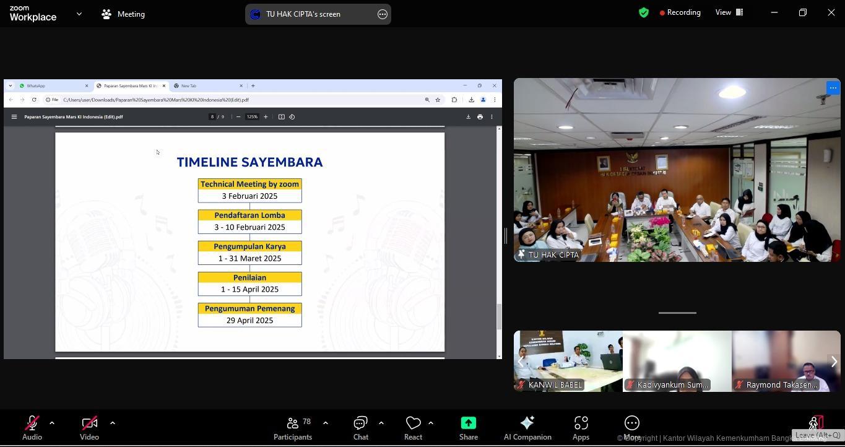This screenshot has width=845, height=447.
Task: Click the handle bar above participant thumbnails
Action: tap(677, 313)
